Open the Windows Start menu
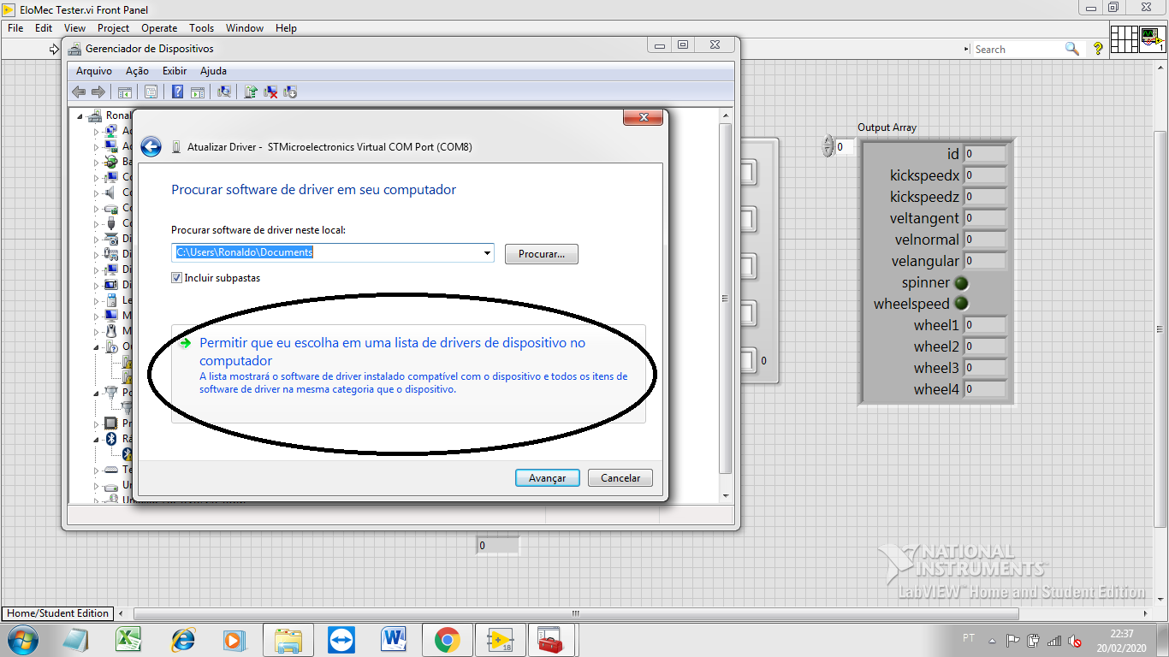This screenshot has height=657, width=1169. click(22, 639)
